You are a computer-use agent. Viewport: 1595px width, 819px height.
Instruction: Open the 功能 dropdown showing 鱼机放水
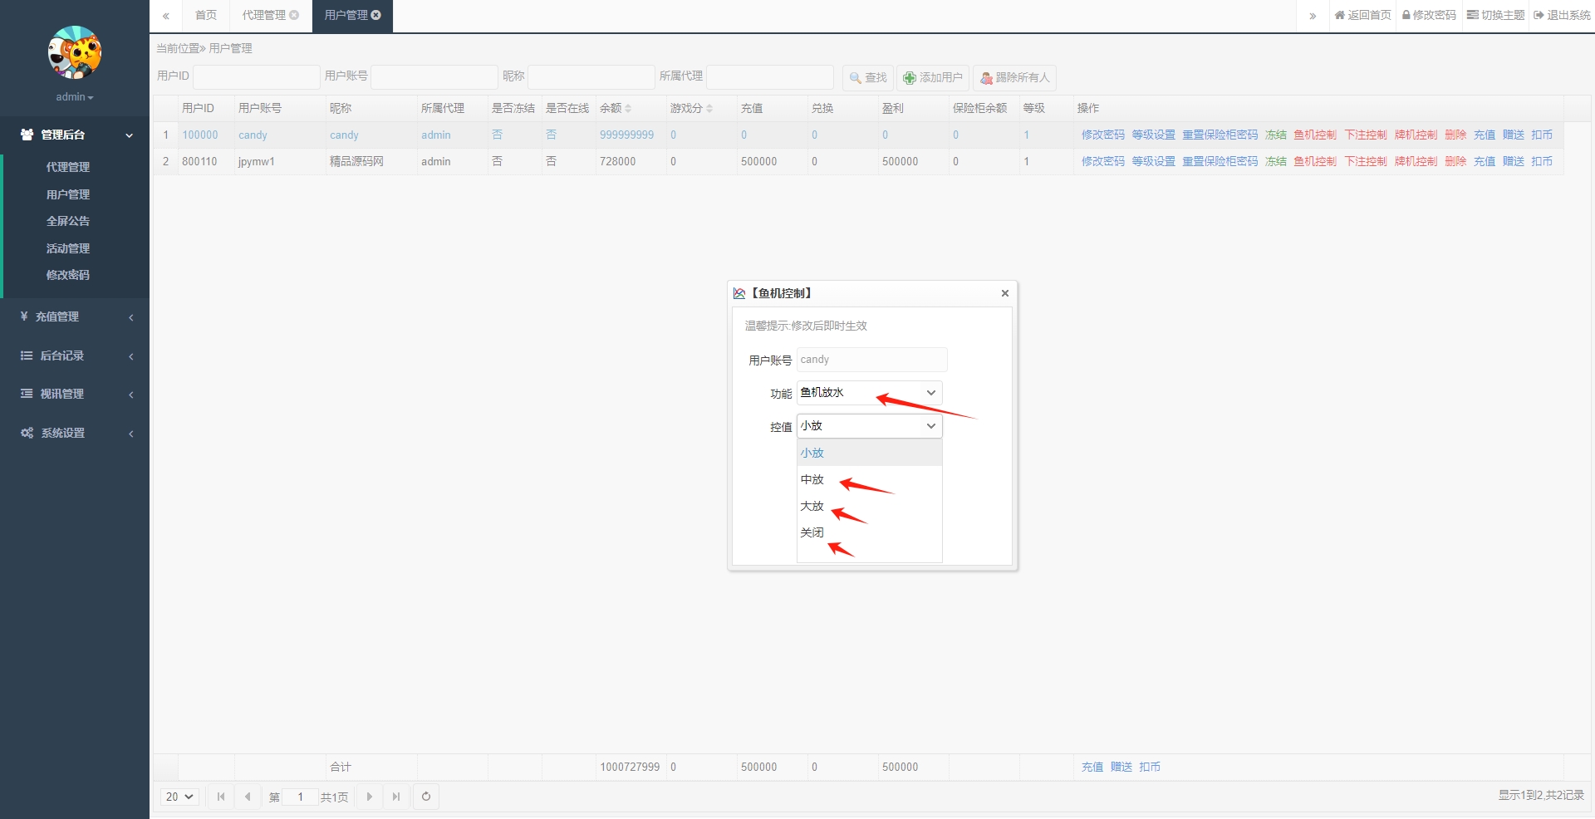869,393
